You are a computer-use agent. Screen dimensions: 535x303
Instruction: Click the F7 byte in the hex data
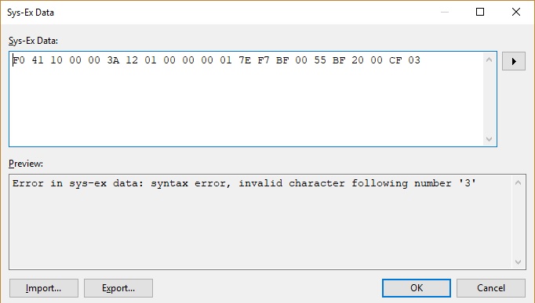tap(264, 60)
